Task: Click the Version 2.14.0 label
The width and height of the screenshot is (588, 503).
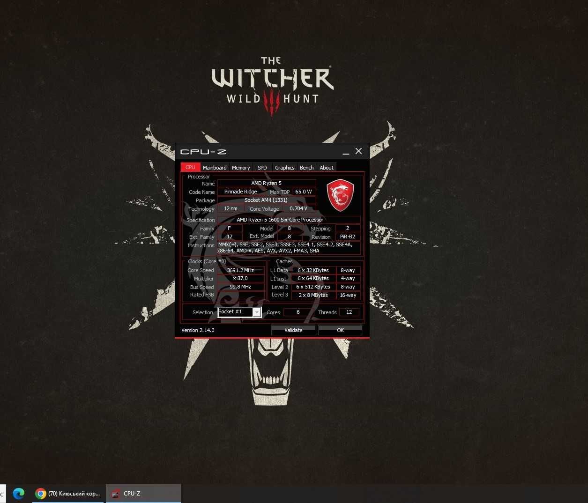Action: [x=198, y=330]
